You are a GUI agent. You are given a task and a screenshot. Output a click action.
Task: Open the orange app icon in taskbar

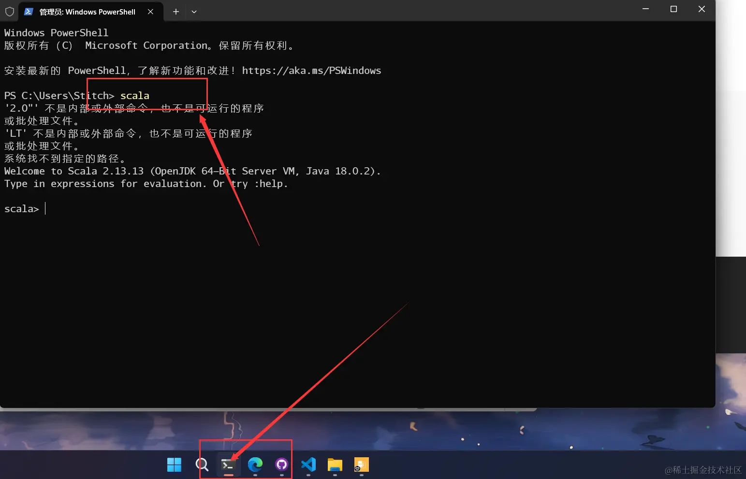point(361,464)
